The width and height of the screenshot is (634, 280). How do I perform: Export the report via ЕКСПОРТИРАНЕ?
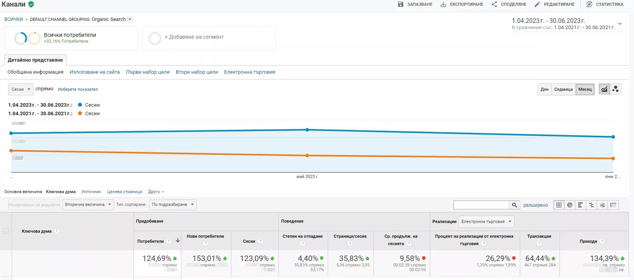coord(462,4)
